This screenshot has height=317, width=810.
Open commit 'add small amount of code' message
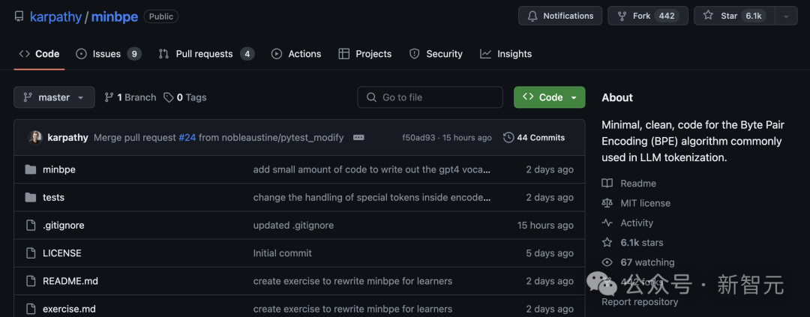coord(372,169)
